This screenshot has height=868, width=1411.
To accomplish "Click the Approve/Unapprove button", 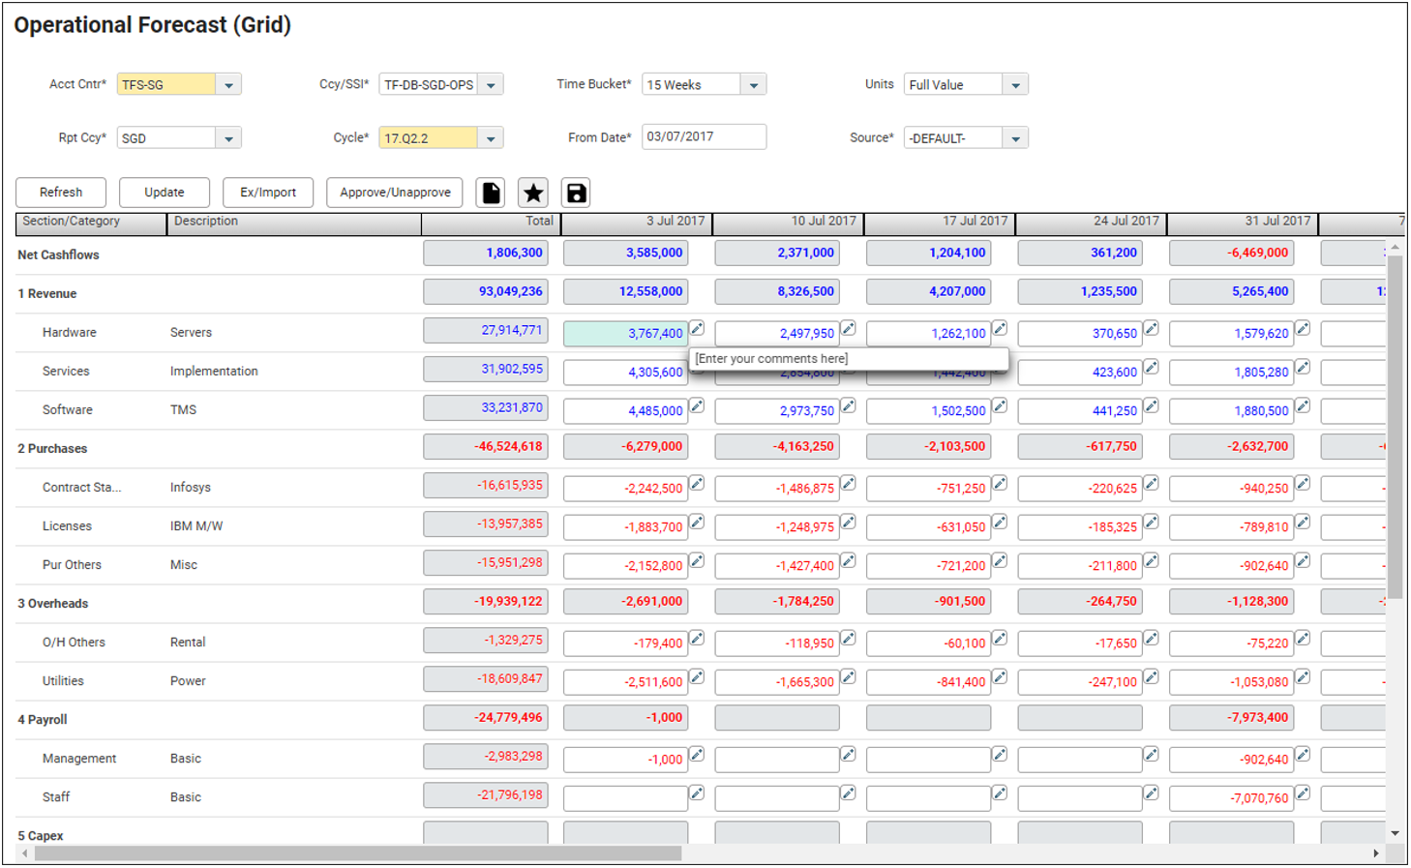I will [395, 193].
